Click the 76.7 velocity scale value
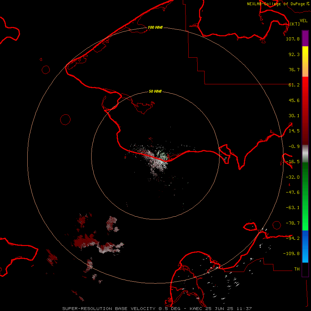 point(294,69)
